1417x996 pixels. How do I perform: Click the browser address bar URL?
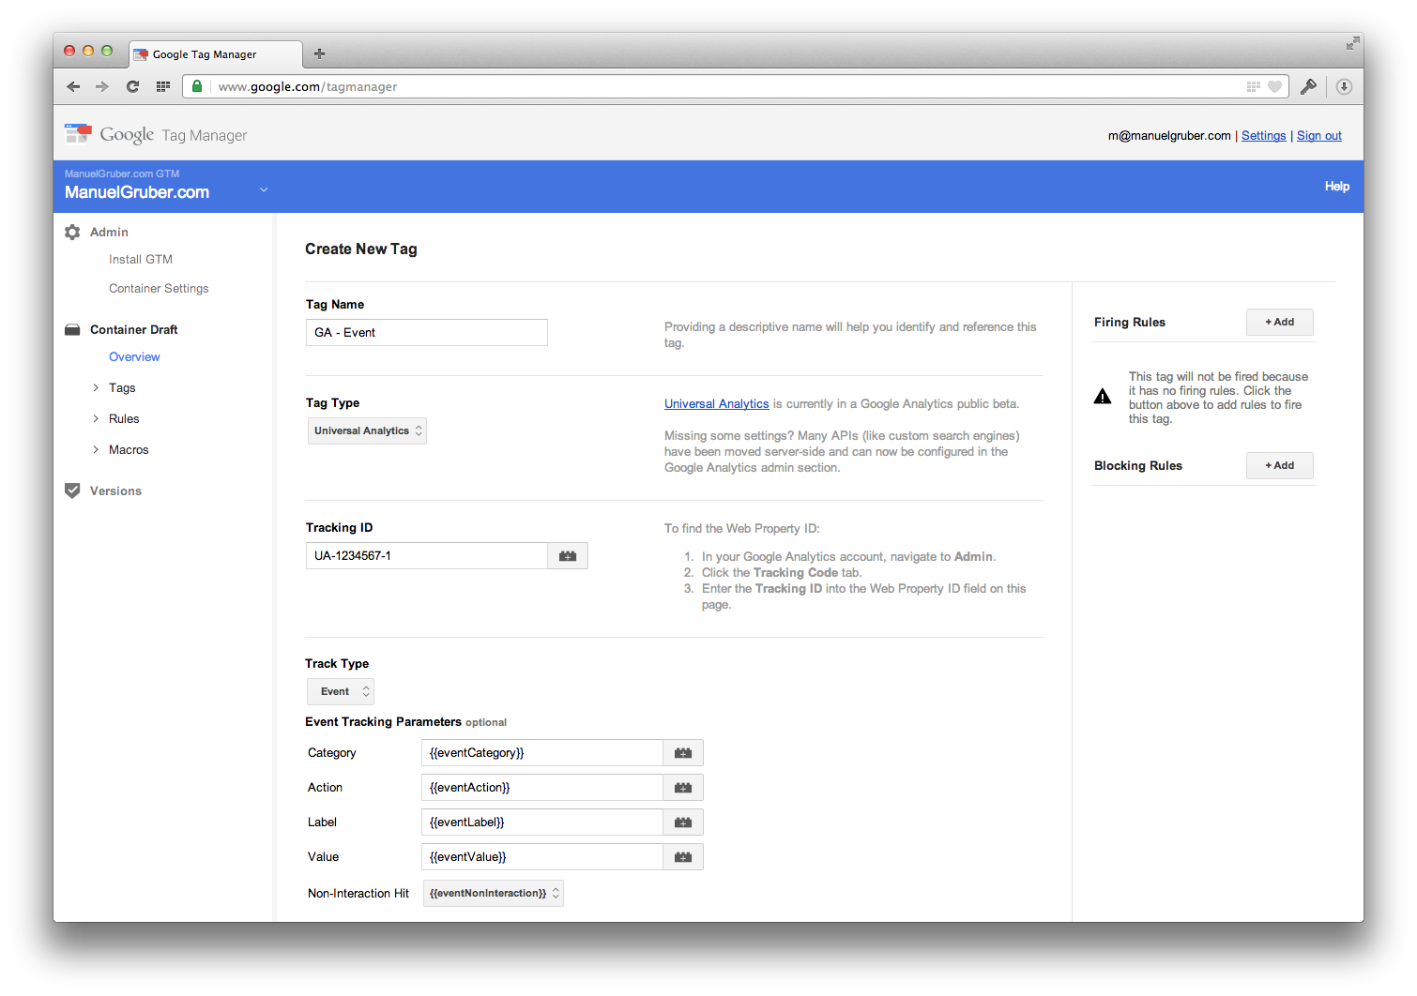click(x=308, y=86)
